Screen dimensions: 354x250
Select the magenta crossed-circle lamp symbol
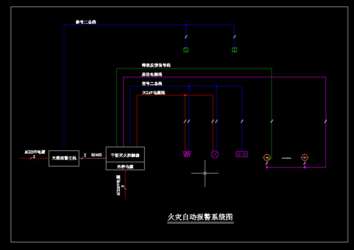(216, 154)
